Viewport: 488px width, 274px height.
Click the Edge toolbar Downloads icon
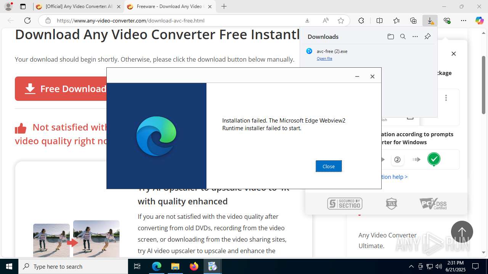point(430,21)
